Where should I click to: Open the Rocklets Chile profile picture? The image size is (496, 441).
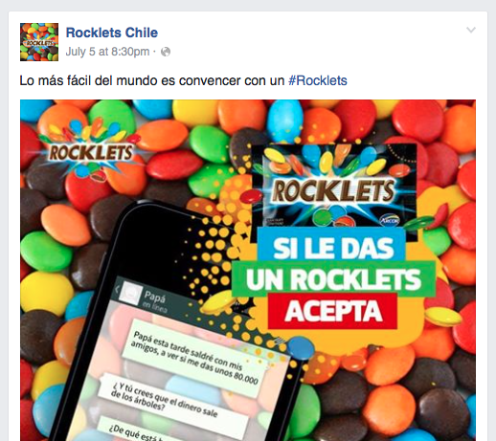[39, 42]
